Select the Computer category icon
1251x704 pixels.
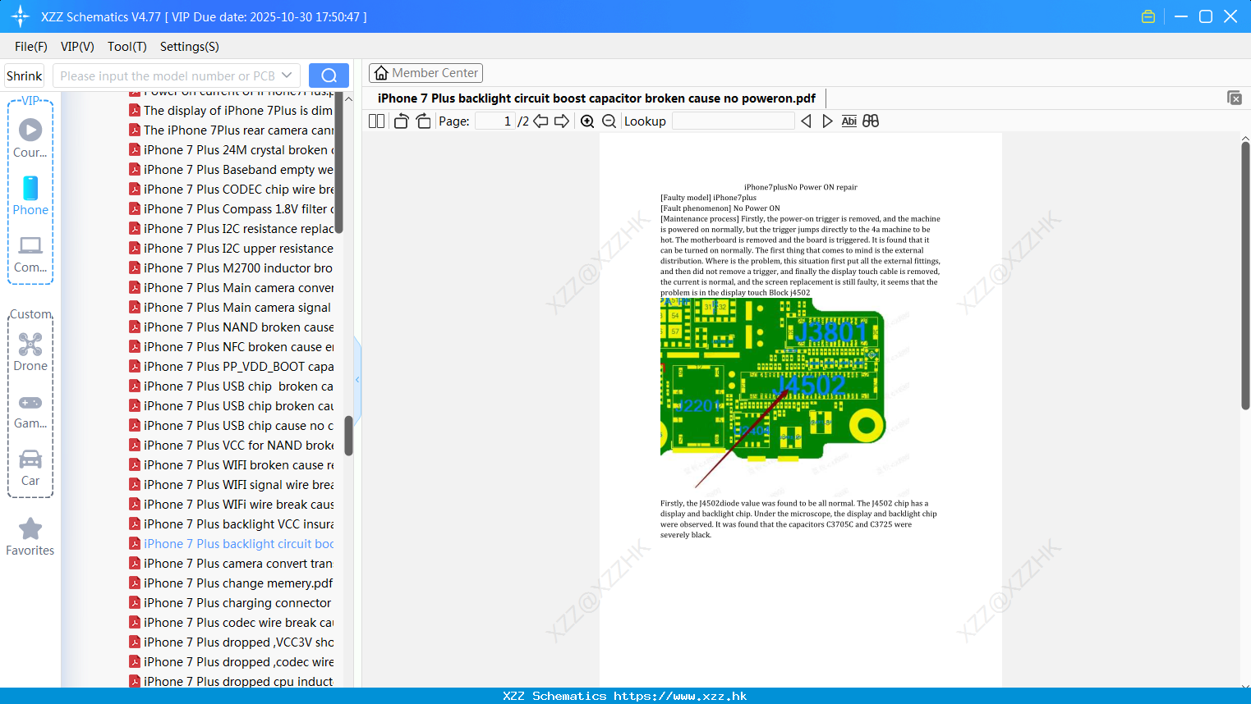pyautogui.click(x=30, y=254)
